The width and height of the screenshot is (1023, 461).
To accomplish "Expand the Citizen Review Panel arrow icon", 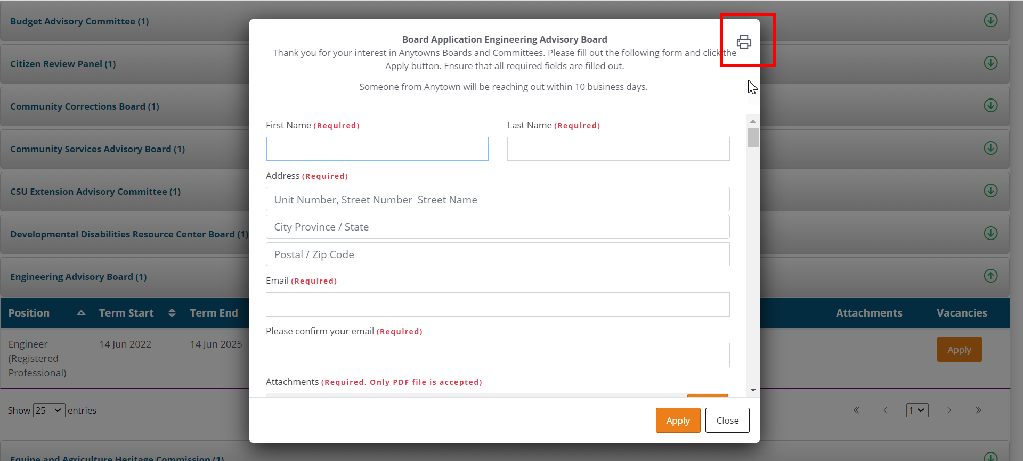I will click(x=990, y=63).
